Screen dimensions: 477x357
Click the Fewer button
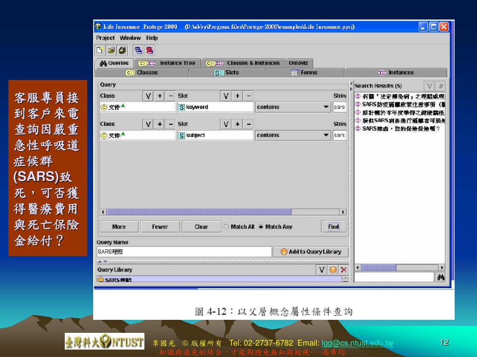coord(160,227)
